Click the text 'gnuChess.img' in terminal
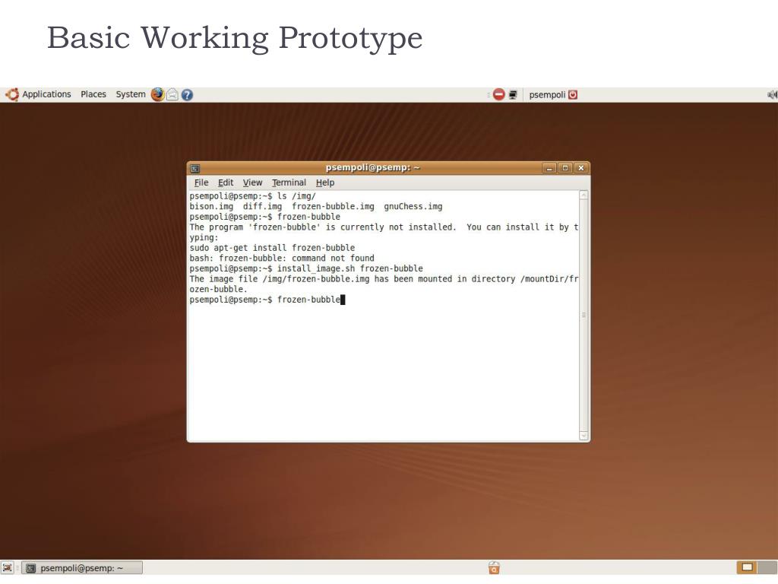778x584 pixels. pos(413,207)
